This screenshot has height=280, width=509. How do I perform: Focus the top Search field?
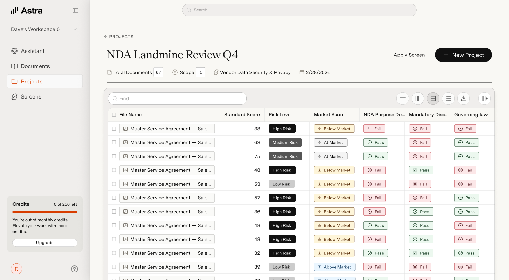point(299,10)
